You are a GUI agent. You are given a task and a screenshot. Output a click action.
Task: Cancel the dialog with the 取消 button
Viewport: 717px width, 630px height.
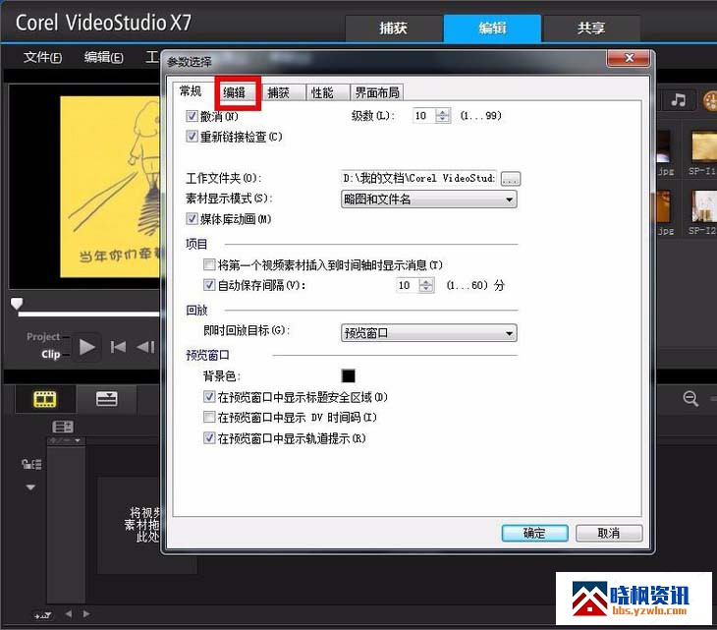point(609,533)
